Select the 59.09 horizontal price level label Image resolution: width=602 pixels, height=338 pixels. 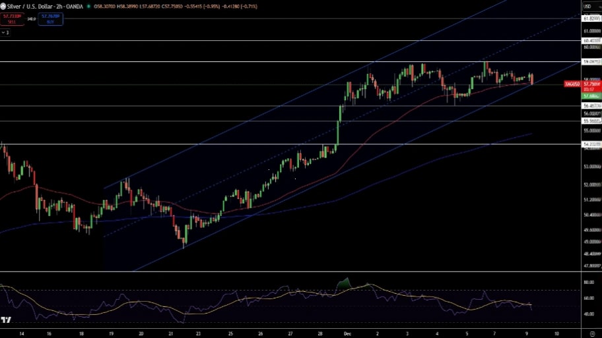[590, 62]
